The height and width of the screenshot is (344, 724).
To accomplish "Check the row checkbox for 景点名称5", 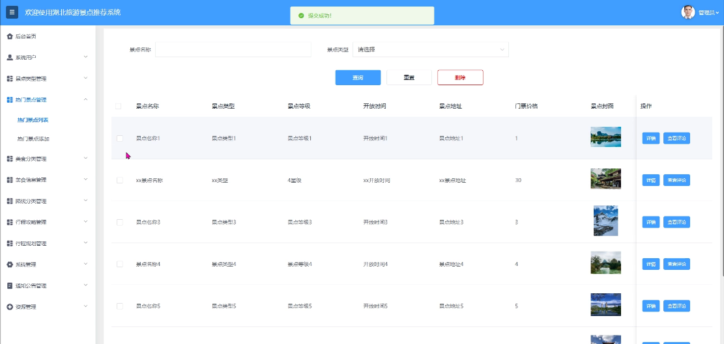I will [x=120, y=306].
